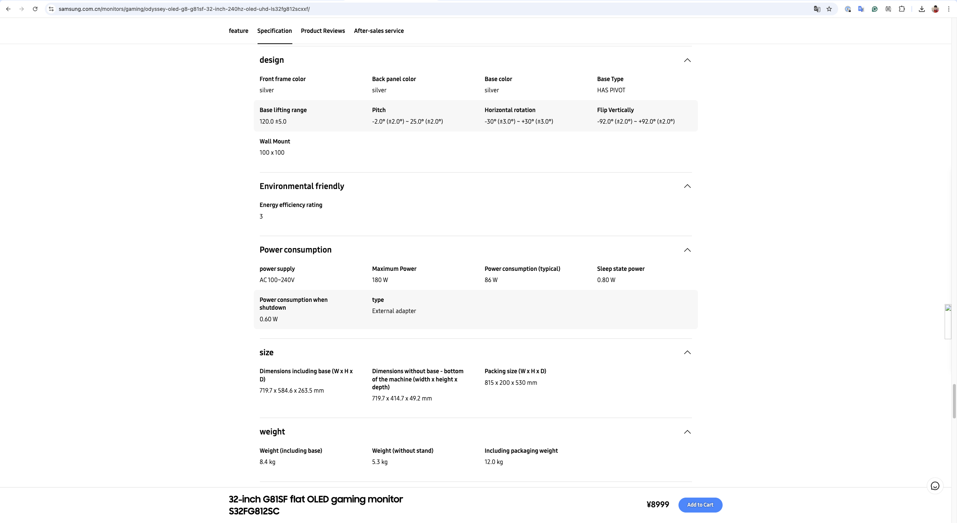Bookmark this page with the star icon

pos(829,9)
